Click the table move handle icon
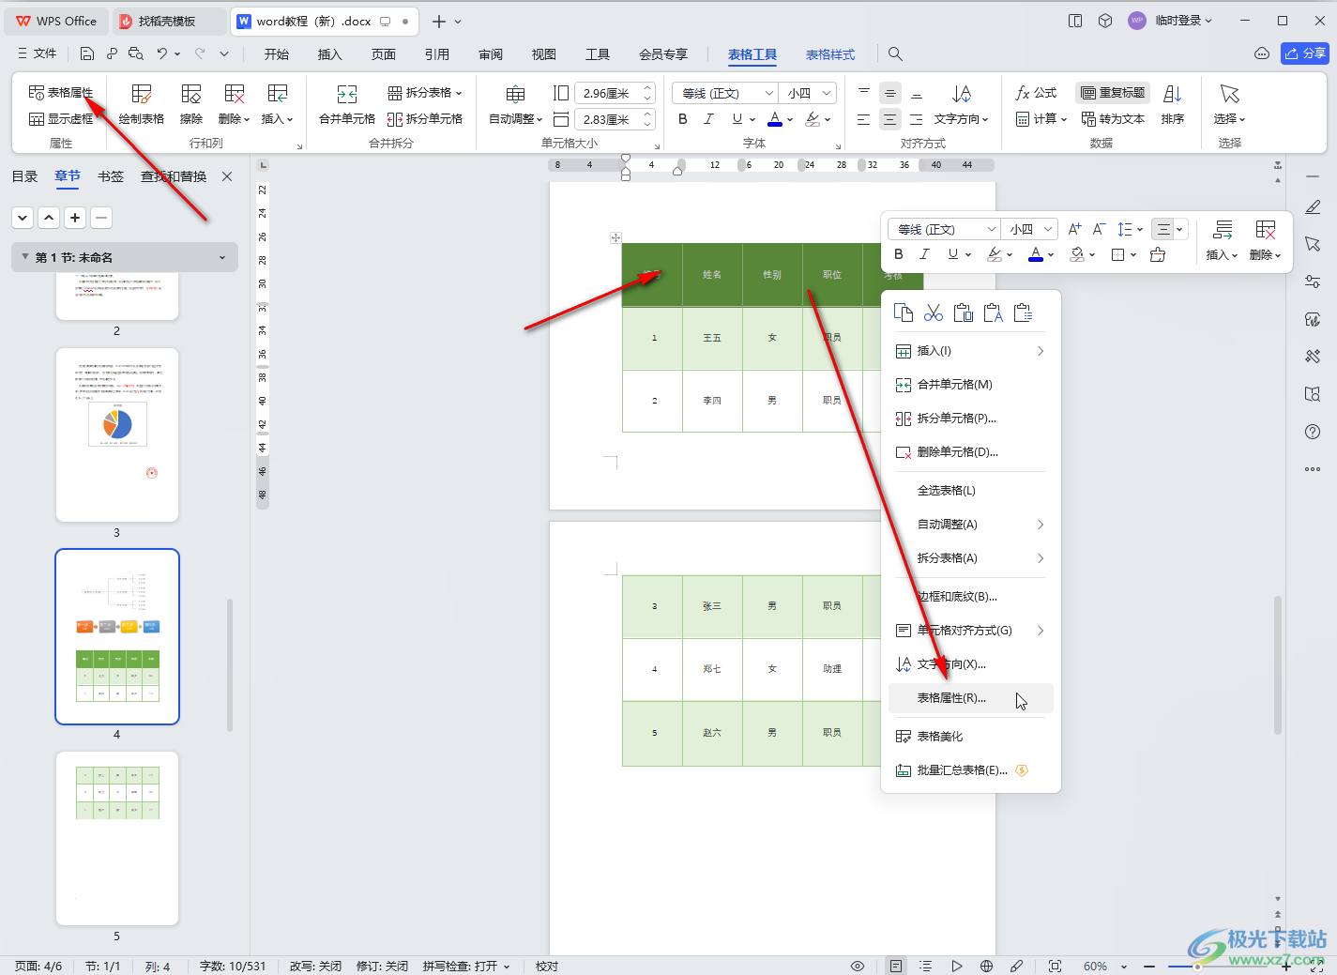 [x=615, y=237]
